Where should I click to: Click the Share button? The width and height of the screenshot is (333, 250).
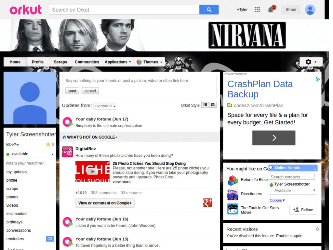[291, 9]
